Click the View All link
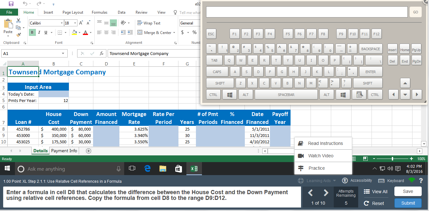The image size is (429, 211). point(376,192)
